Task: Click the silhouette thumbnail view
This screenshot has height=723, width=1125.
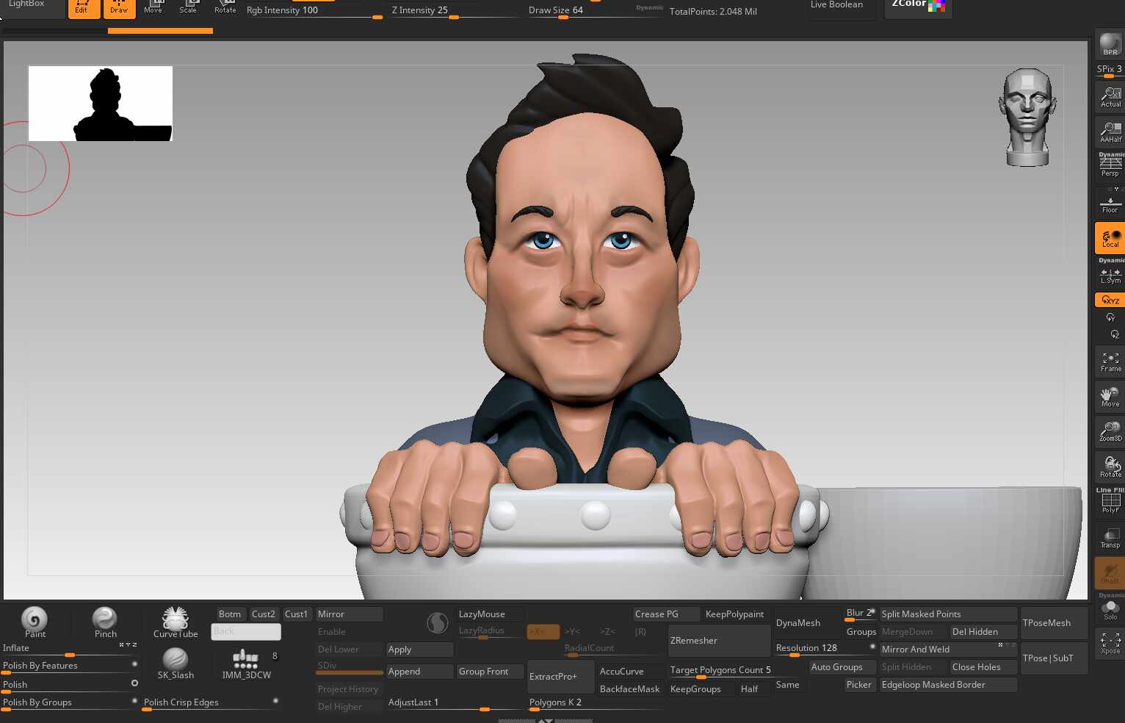Action: click(101, 104)
